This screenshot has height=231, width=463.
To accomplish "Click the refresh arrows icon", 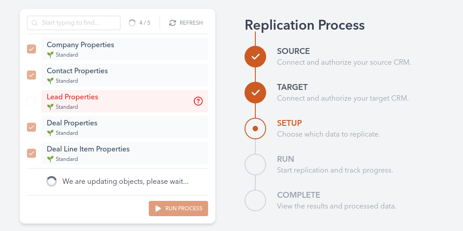I will pos(173,23).
